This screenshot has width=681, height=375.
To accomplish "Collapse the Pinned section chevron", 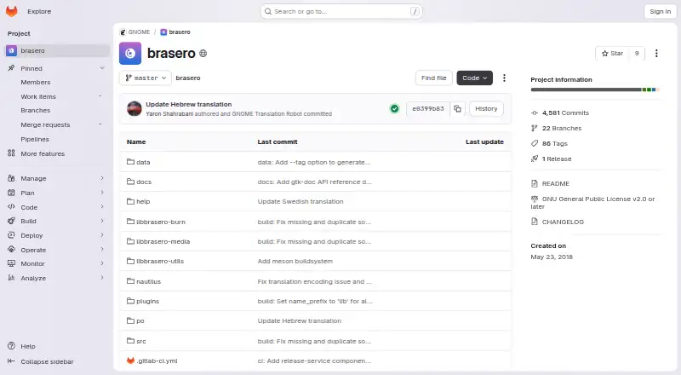I will (102, 68).
